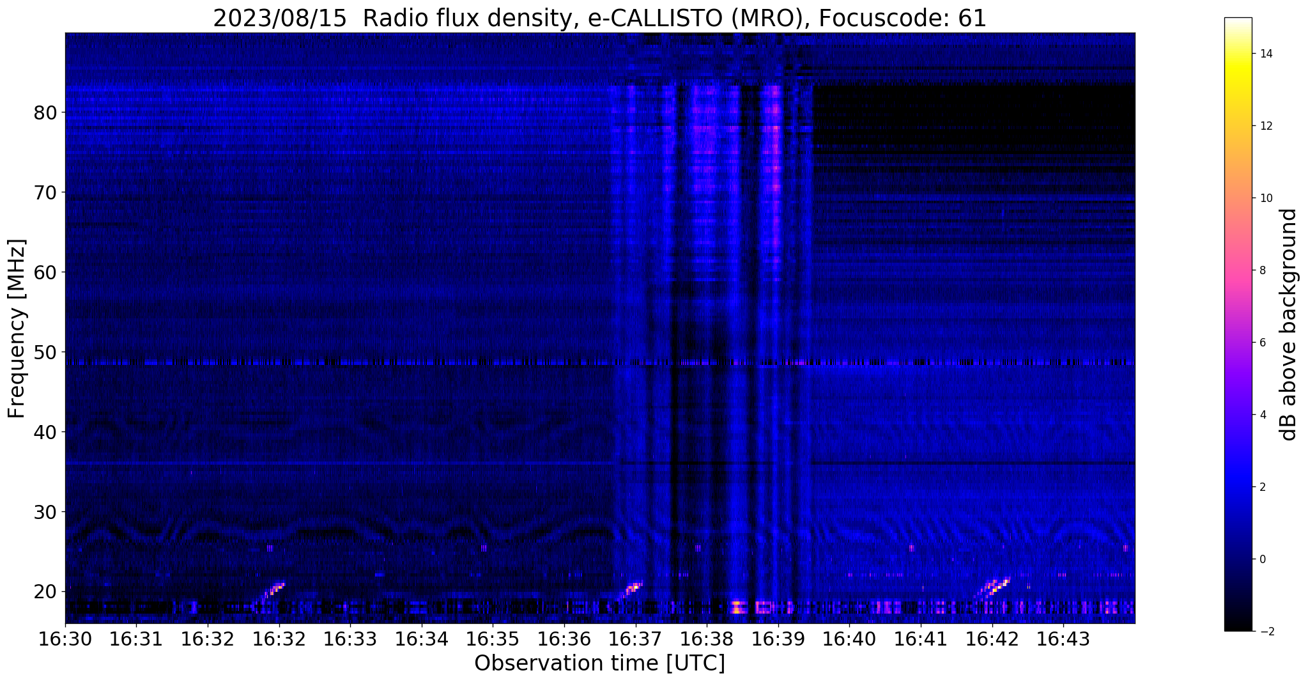Viewport: 1308px width, 682px height.
Task: Click frequency axis tick label 60
Action: point(45,272)
